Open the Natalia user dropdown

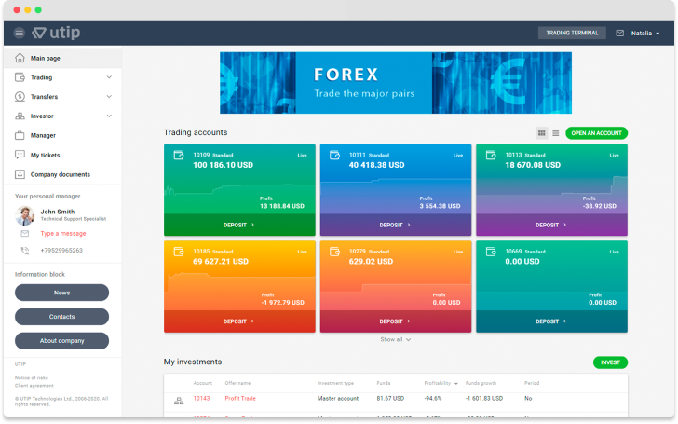click(644, 33)
